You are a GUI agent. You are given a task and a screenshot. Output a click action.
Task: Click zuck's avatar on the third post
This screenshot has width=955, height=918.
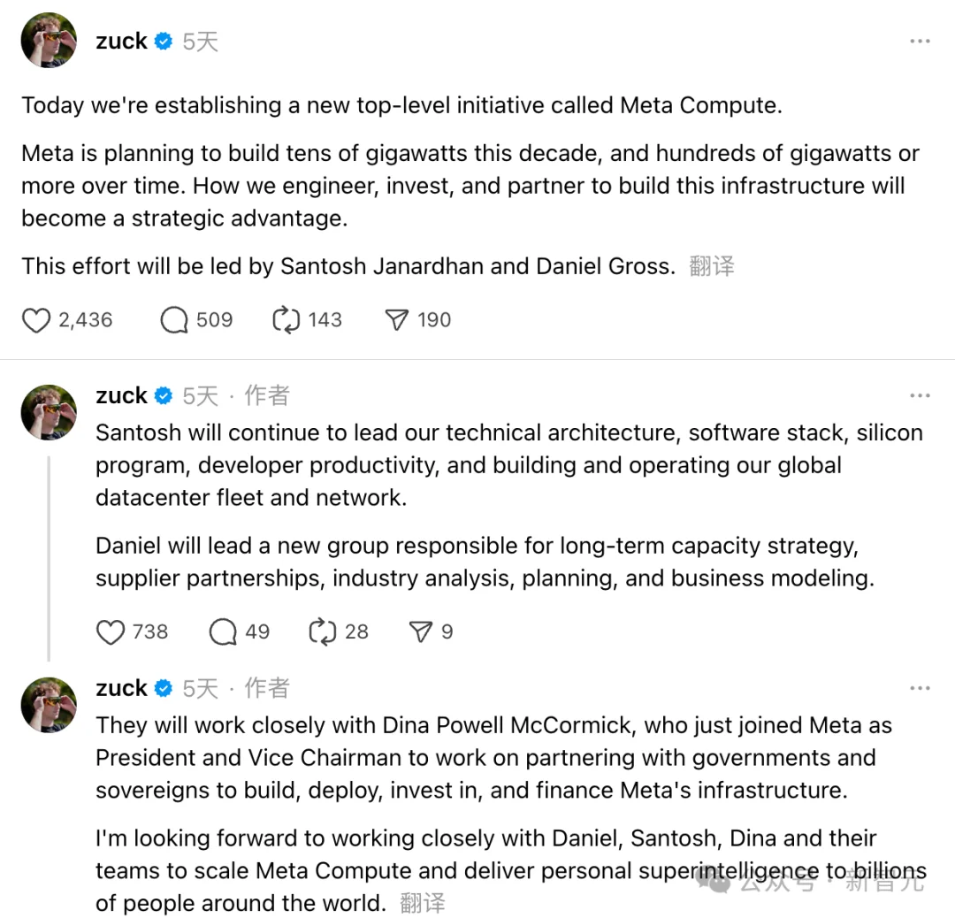click(49, 705)
